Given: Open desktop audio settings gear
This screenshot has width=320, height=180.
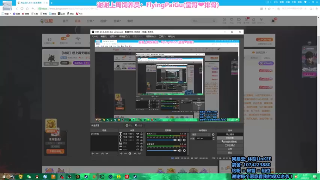Looking at the screenshot, I should [184, 150].
